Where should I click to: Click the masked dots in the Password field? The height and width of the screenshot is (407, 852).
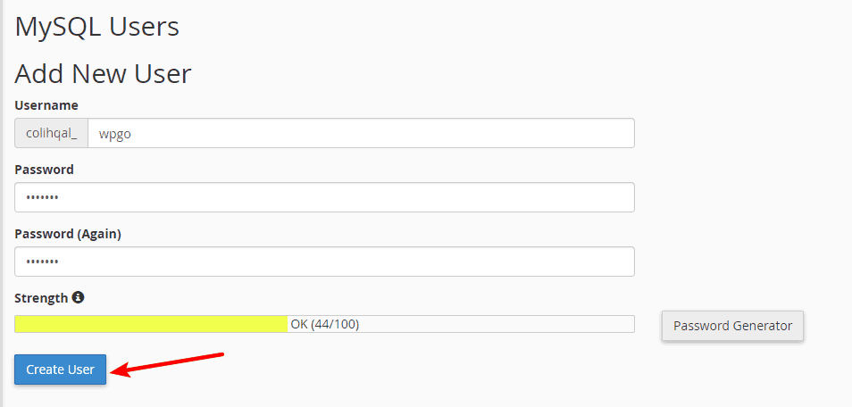coord(42,197)
